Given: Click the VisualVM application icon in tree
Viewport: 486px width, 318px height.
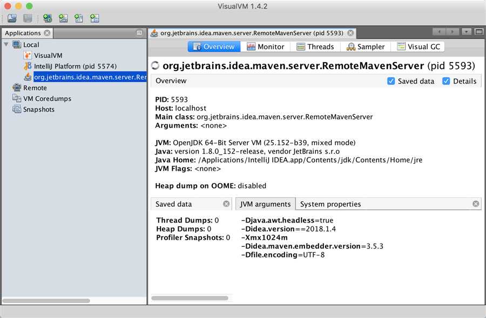Looking at the screenshot, I should tap(28, 56).
